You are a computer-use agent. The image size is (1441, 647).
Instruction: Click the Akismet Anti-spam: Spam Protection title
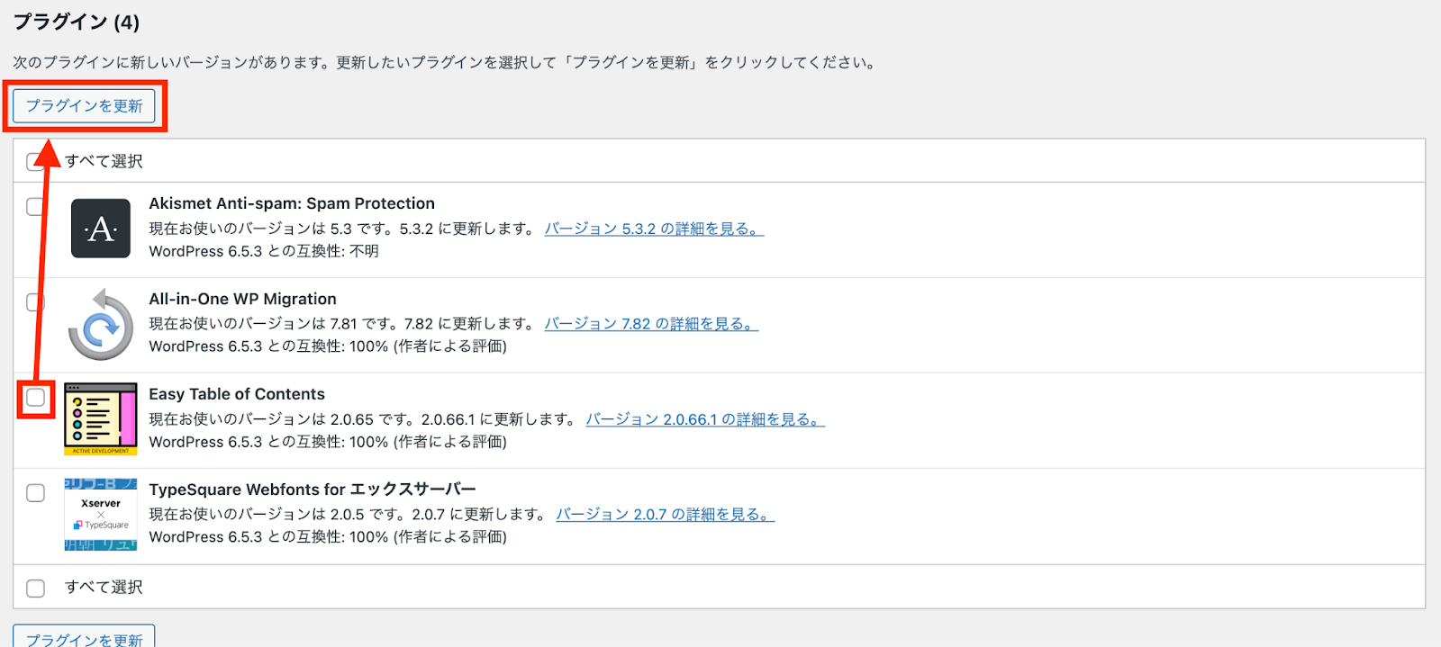coord(292,203)
